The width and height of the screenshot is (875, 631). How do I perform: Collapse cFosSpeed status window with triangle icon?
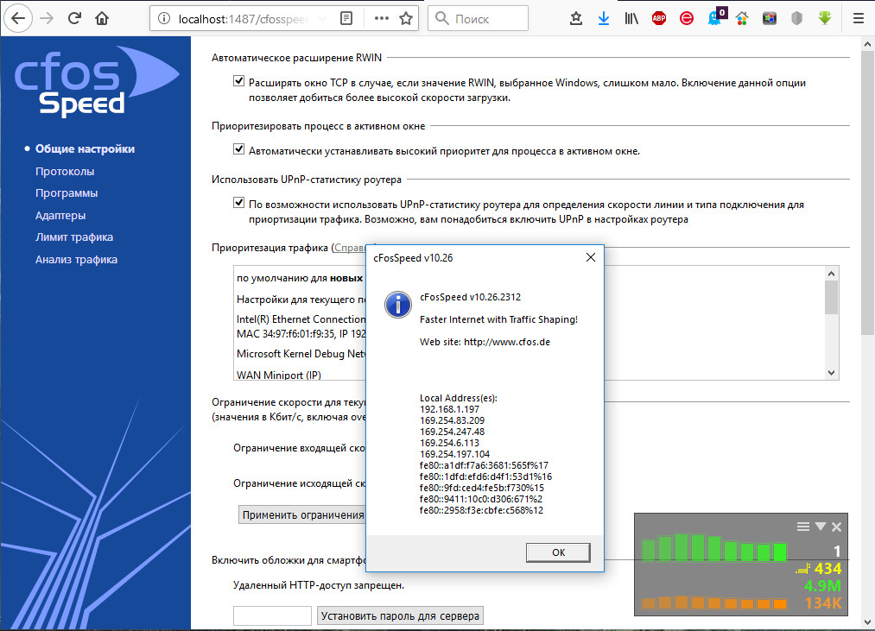[x=821, y=527]
